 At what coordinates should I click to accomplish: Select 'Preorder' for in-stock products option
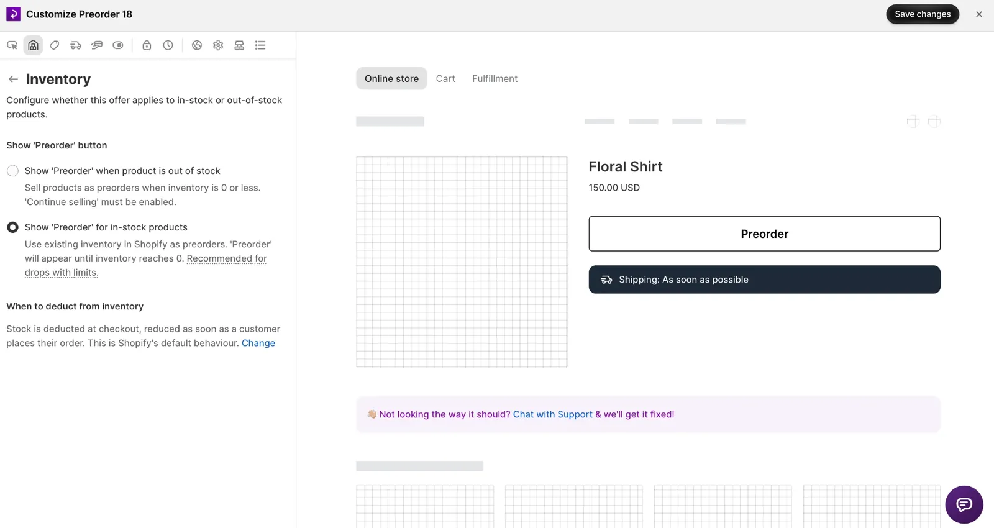12,227
